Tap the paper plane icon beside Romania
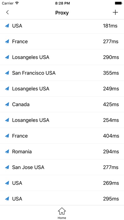 (x=7, y=151)
